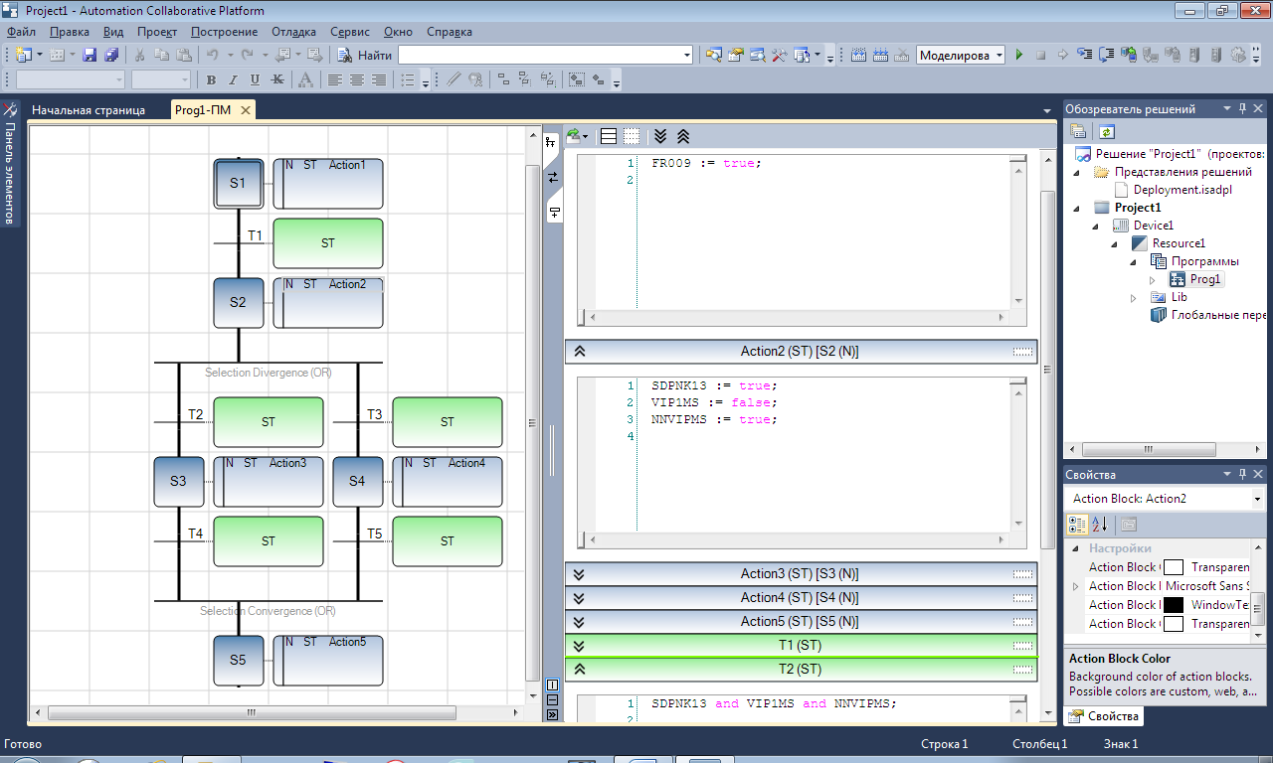Toggle the categorized view in the properties panel
Screen dimensions: 1273x763
click(1077, 525)
